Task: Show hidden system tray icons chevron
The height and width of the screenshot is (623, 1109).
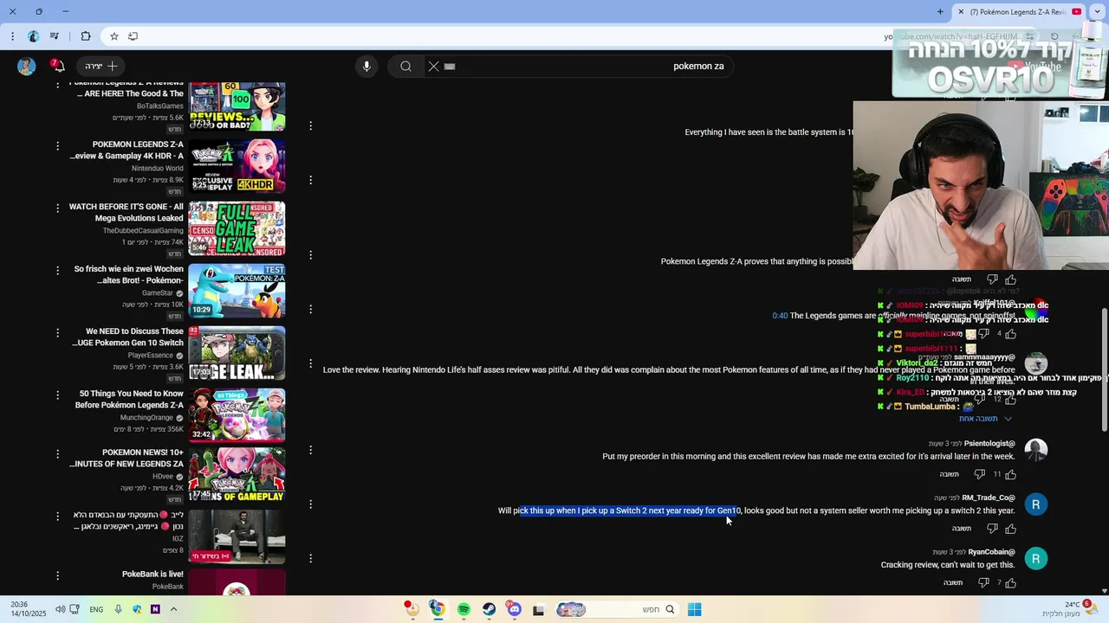Action: point(173,609)
